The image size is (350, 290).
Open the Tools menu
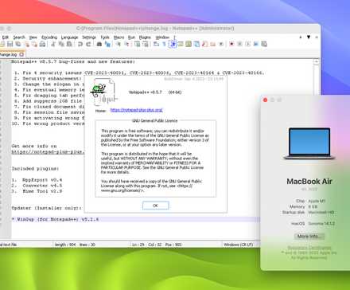click(x=105, y=37)
